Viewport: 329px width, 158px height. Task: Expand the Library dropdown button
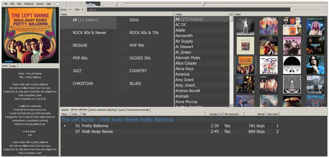[66, 9]
